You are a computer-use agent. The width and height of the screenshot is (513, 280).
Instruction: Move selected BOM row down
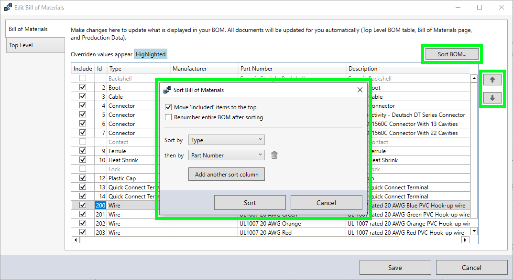tap(492, 98)
